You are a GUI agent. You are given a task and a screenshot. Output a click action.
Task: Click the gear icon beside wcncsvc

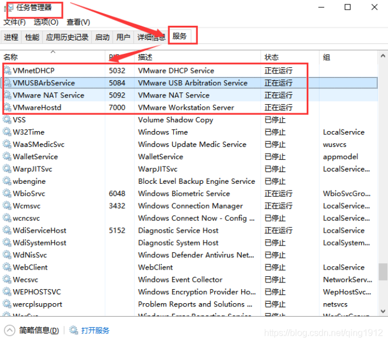point(7,218)
